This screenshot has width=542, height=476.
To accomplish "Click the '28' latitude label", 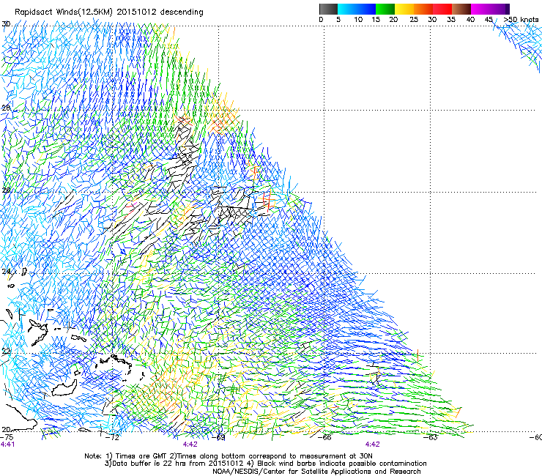I will point(6,108).
